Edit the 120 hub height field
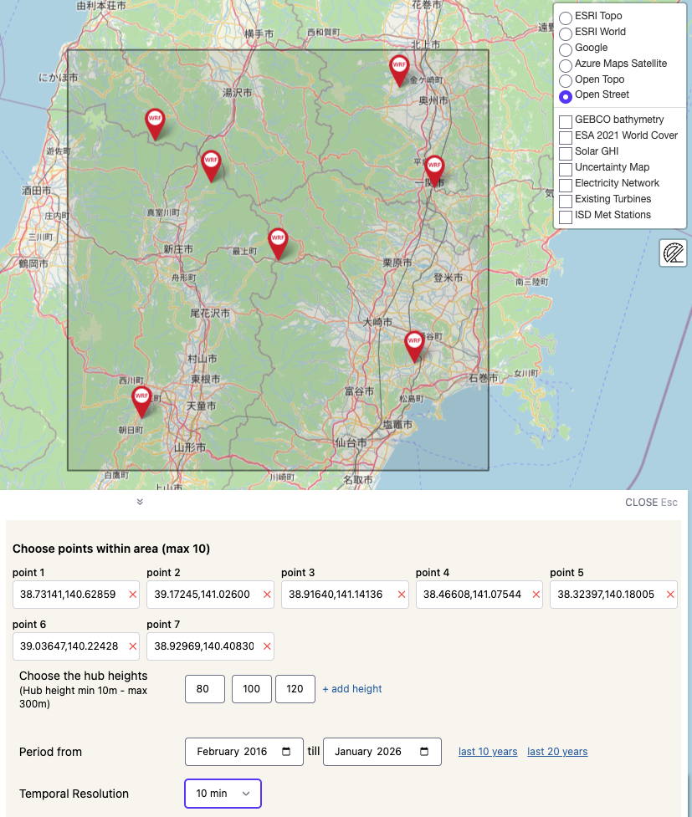This screenshot has width=692, height=817. pyautogui.click(x=295, y=688)
